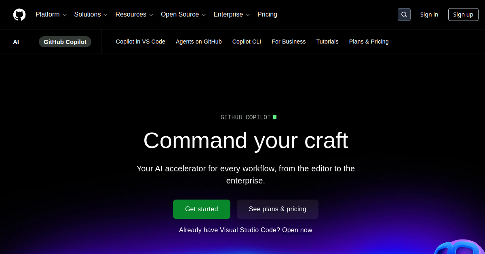Open Agents on GitHub page
This screenshot has height=254, width=485.
[199, 42]
